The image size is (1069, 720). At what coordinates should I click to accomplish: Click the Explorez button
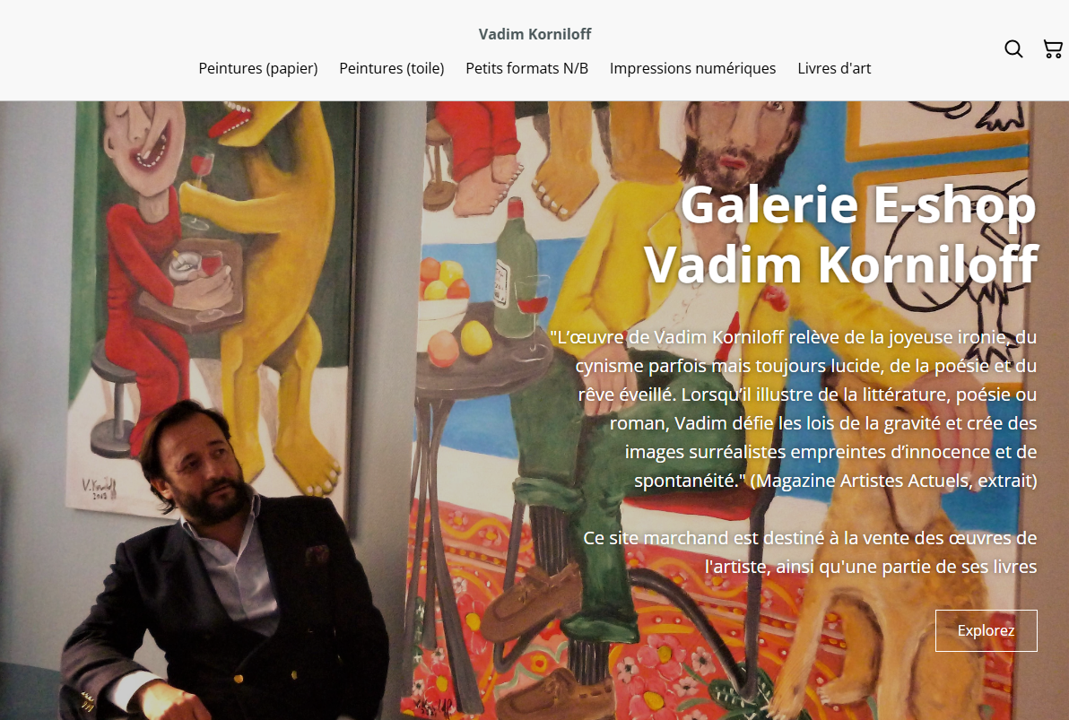click(x=986, y=630)
